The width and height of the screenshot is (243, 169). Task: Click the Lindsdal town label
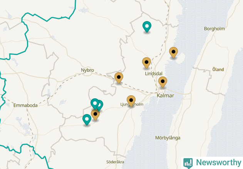tap(154, 74)
